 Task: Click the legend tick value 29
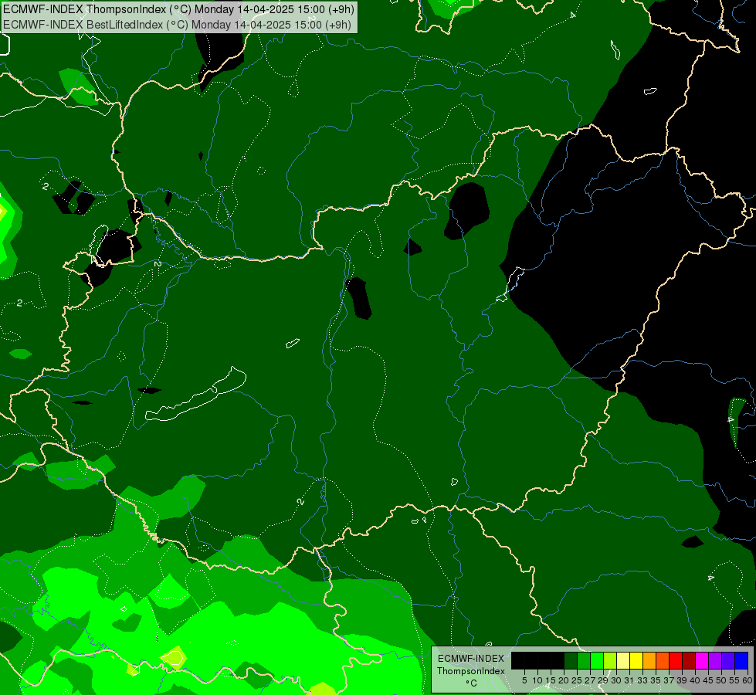[604, 680]
